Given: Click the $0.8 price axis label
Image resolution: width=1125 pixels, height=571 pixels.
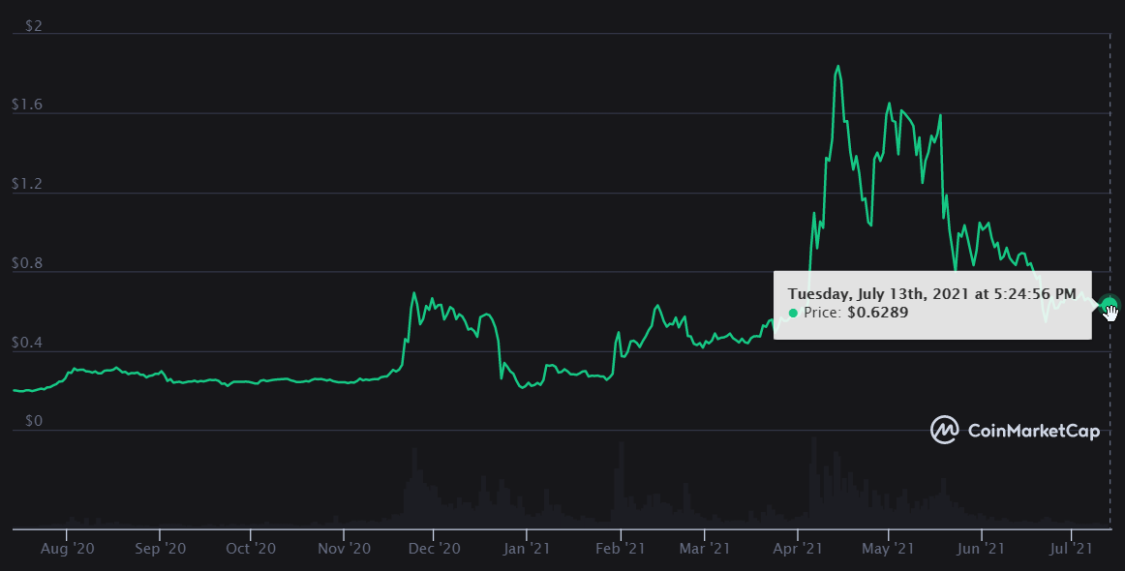Looking at the screenshot, I should 28,264.
